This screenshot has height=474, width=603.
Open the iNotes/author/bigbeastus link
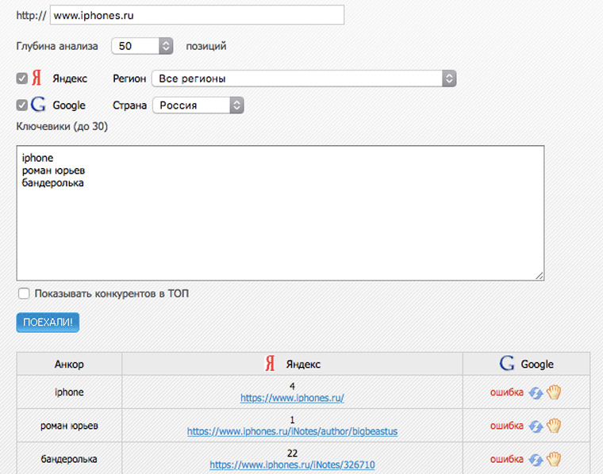(292, 431)
